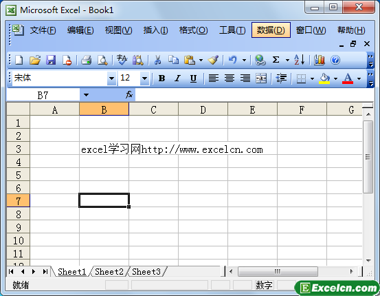Jump to first sheet tab arrow
The height and width of the screenshot is (296, 380).
coord(11,271)
